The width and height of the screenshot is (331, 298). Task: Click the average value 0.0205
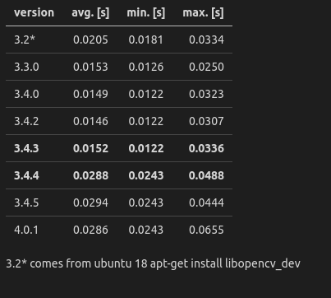(x=90, y=40)
